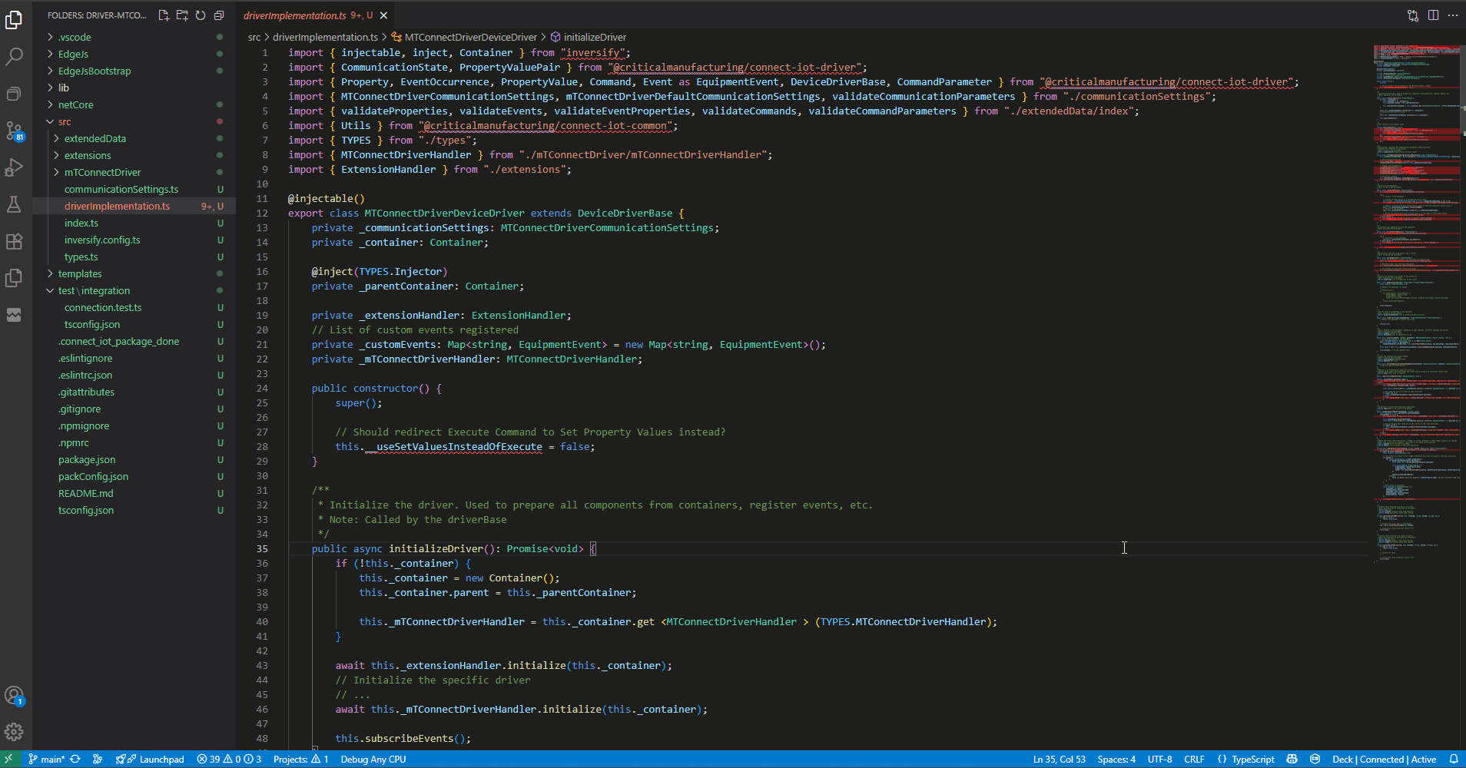The height and width of the screenshot is (768, 1466).
Task: Click Deck | Connected | Active status
Action: tap(1384, 759)
